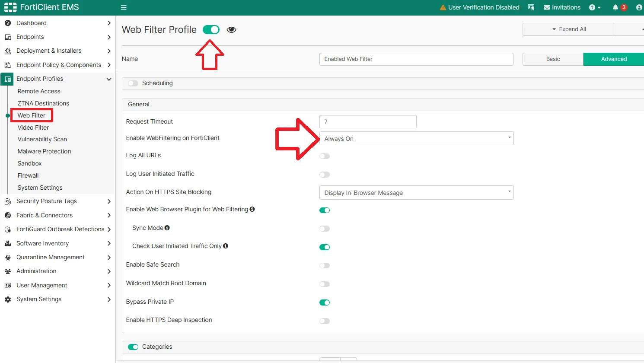Enable Safe Search toggle
Image resolution: width=644 pixels, height=363 pixels.
325,265
